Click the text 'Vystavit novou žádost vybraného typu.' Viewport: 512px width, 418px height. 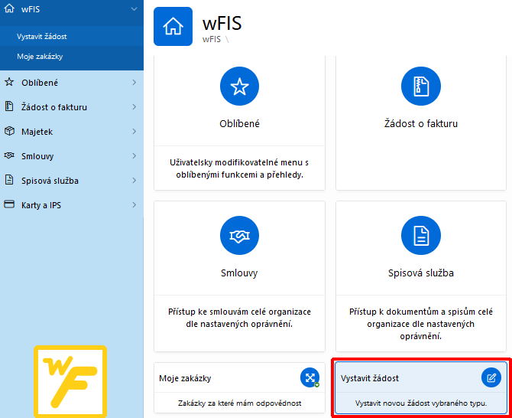point(421,403)
